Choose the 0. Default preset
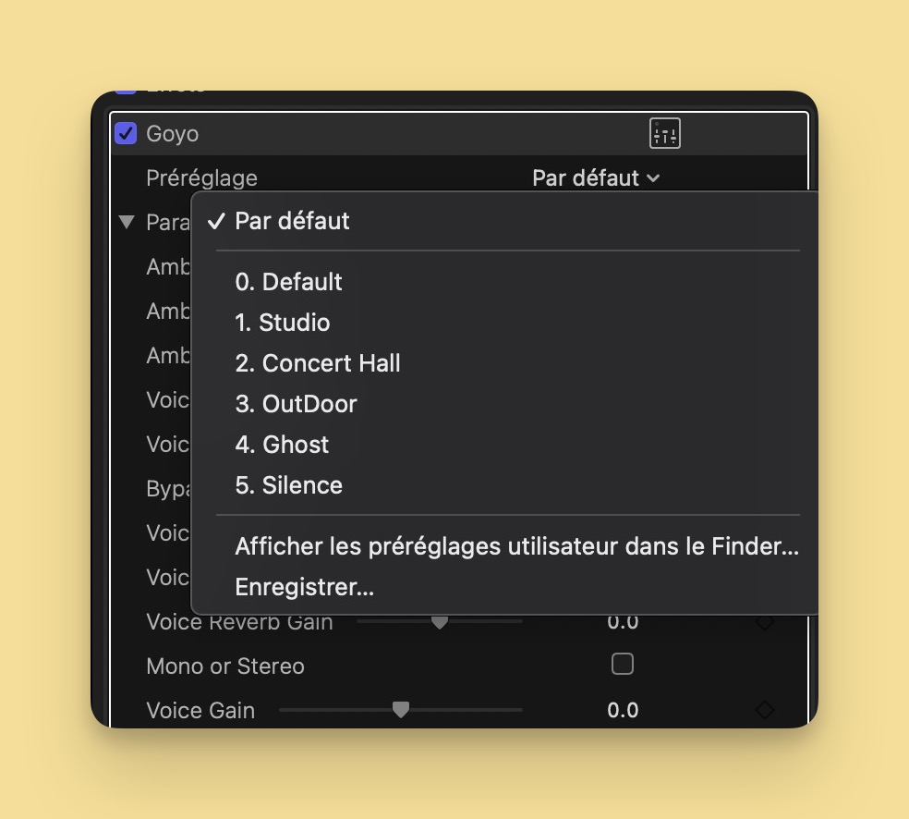Screen dimensions: 909x819 tap(288, 282)
